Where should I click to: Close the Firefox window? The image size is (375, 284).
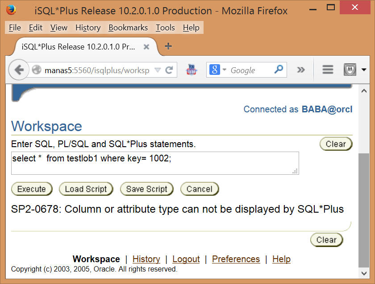(x=355, y=8)
